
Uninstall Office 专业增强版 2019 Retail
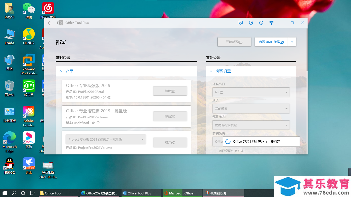(170, 91)
